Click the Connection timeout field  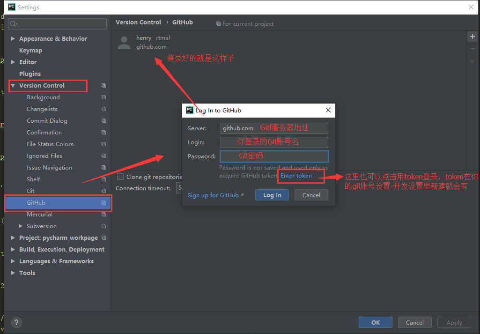tap(179, 188)
